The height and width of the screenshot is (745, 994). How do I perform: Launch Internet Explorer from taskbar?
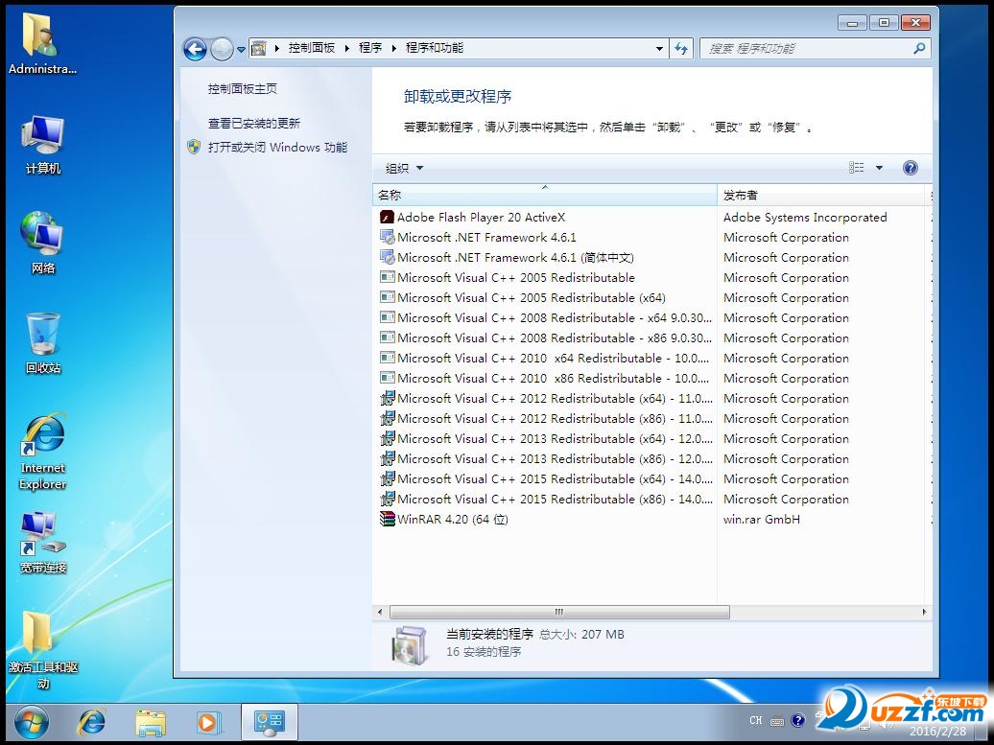92,722
